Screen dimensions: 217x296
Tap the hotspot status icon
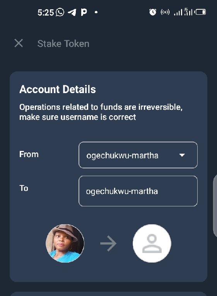(x=165, y=12)
